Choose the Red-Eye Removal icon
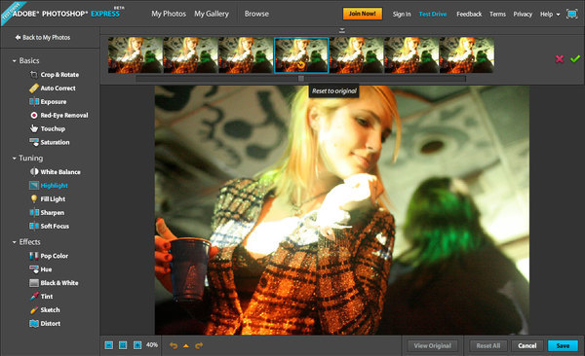The width and height of the screenshot is (585, 356). pos(34,115)
